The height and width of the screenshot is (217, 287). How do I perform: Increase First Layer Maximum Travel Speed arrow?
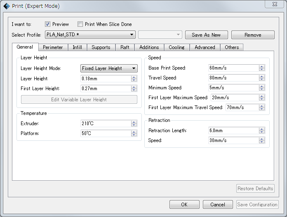click(x=262, y=106)
